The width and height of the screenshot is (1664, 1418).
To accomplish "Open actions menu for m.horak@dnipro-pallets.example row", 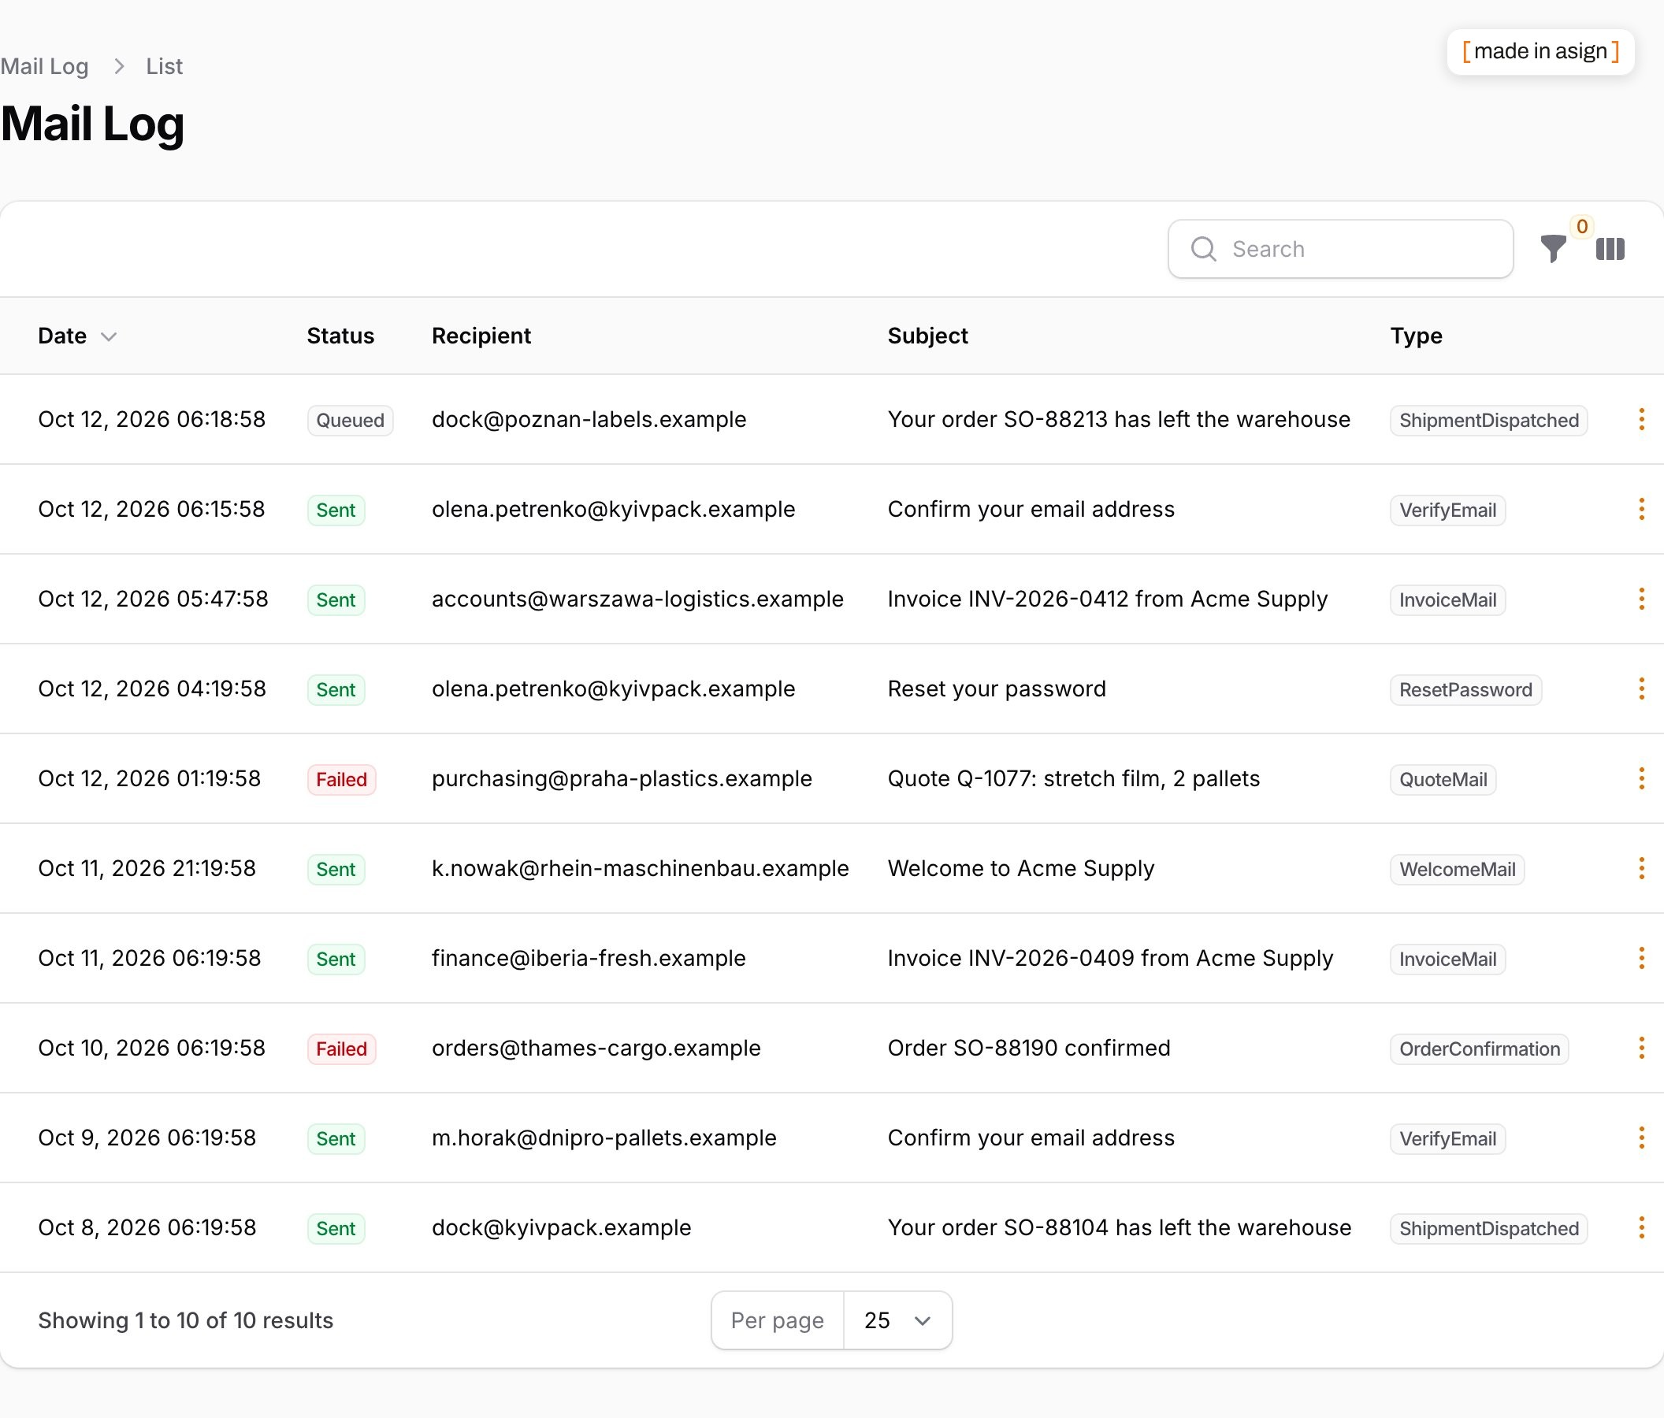I will click(1640, 1138).
